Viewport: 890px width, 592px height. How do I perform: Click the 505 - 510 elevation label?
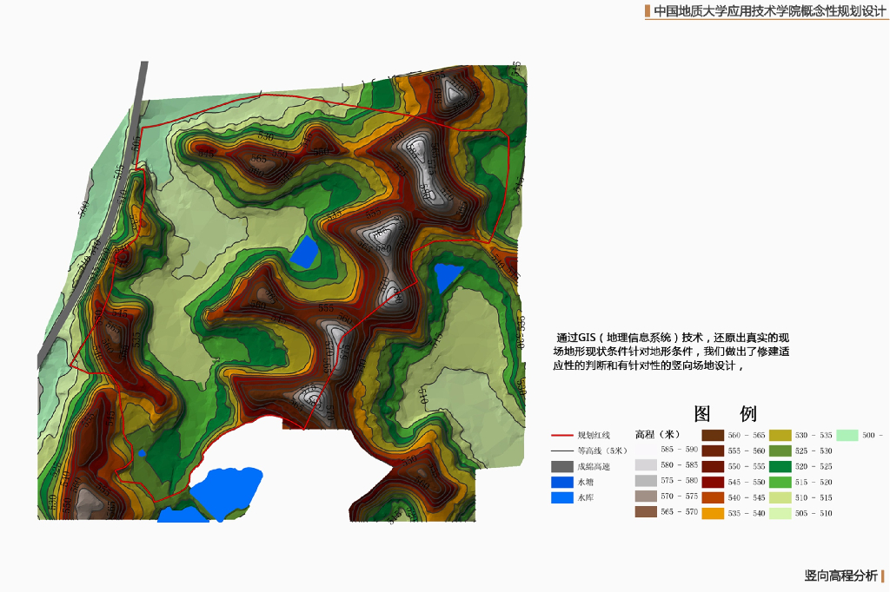pos(814,513)
